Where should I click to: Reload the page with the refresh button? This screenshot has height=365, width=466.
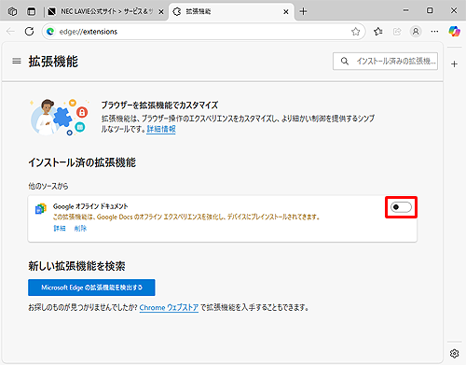click(x=29, y=32)
